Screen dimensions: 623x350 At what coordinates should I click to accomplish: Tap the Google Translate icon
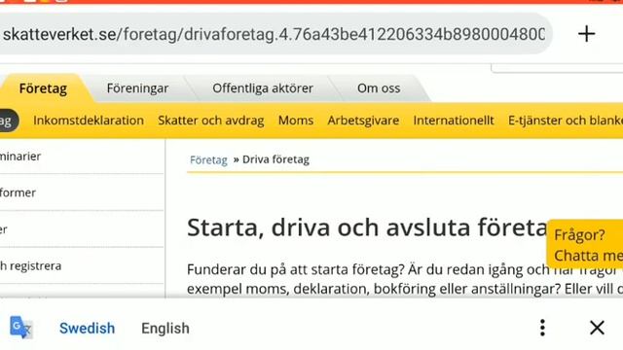(20, 328)
